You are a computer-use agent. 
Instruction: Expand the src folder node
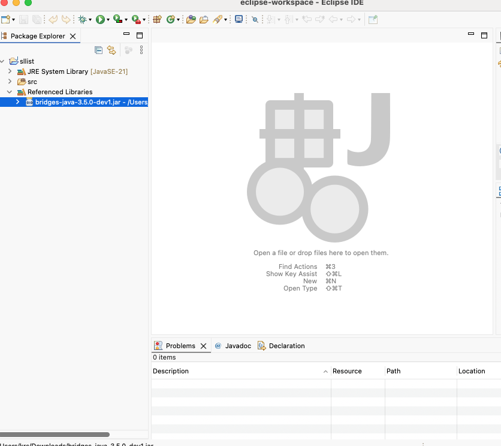click(x=10, y=82)
